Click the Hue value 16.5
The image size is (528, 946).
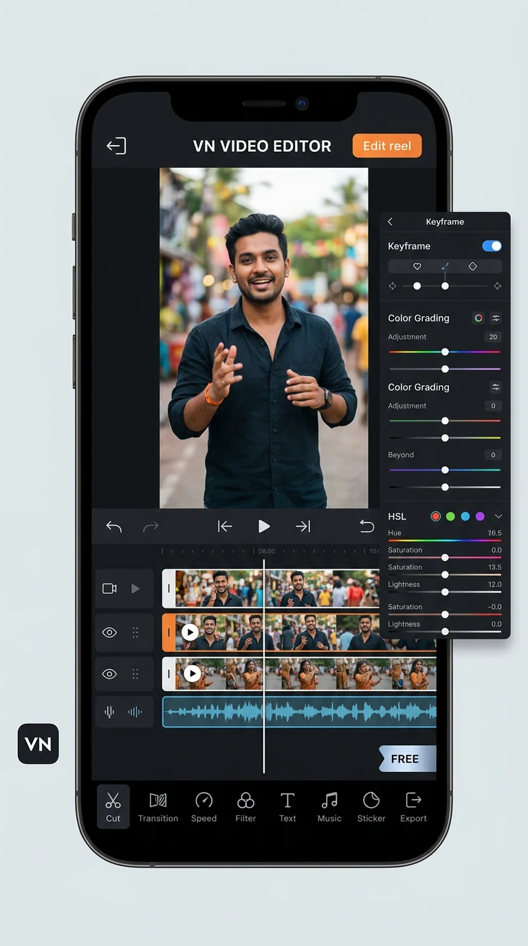pos(494,533)
